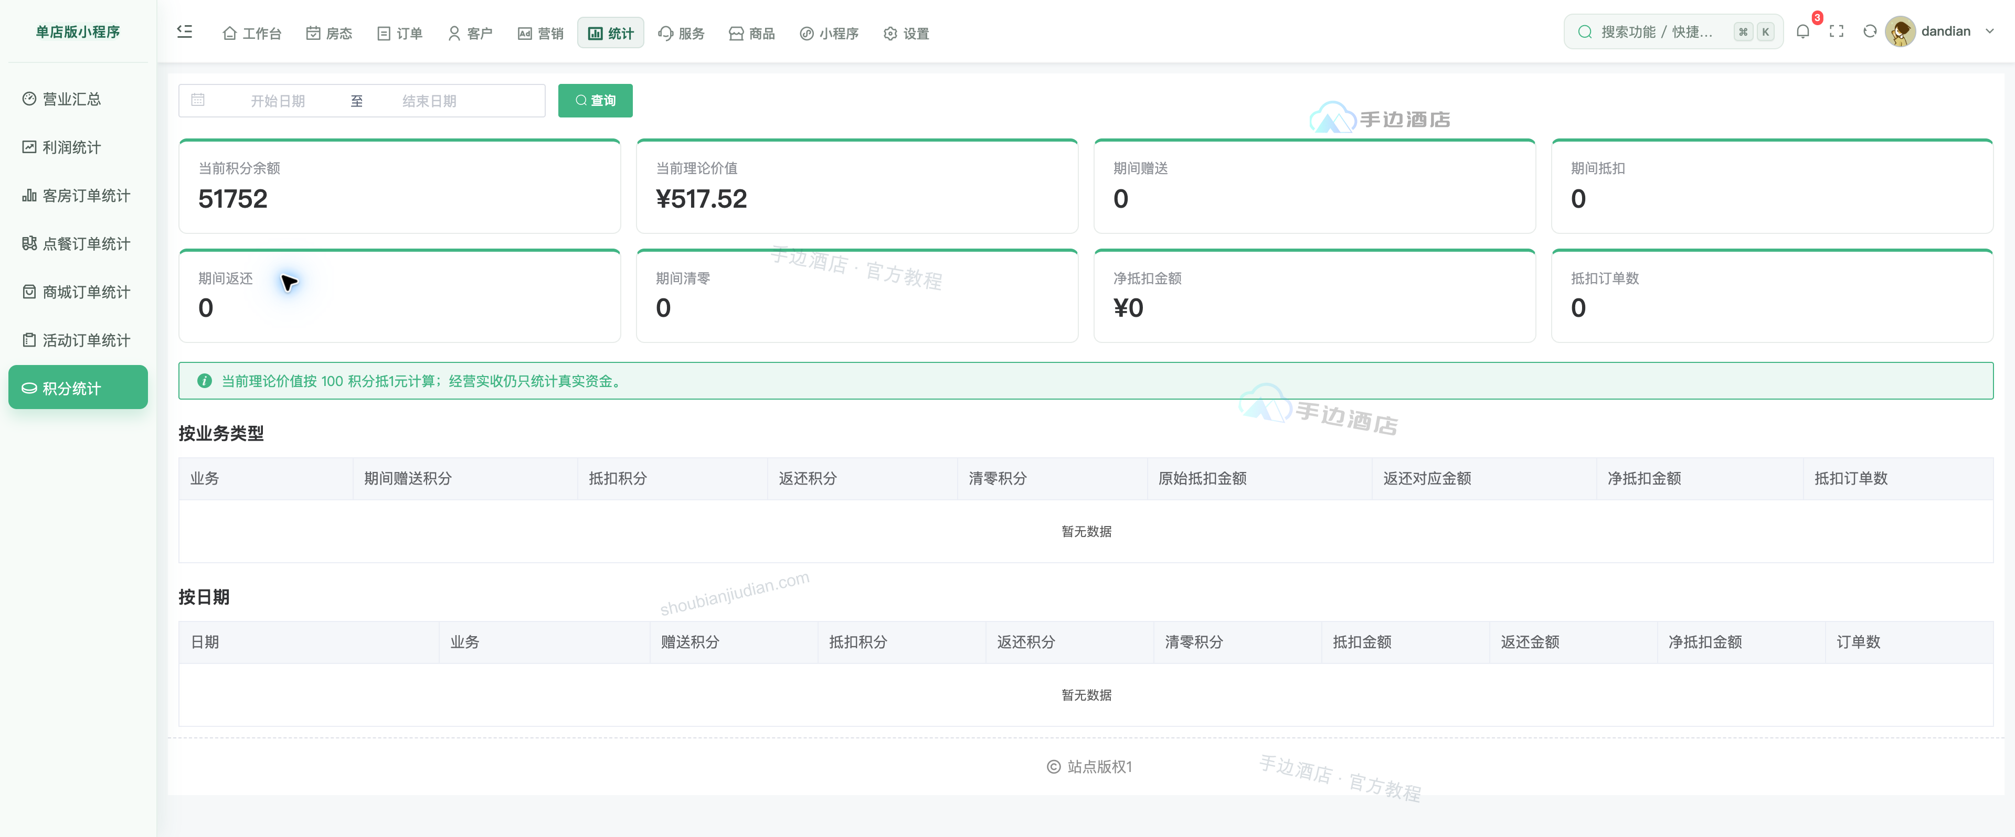This screenshot has height=837, width=2015.
Task: Open the notification bell
Action: pyautogui.click(x=1802, y=32)
